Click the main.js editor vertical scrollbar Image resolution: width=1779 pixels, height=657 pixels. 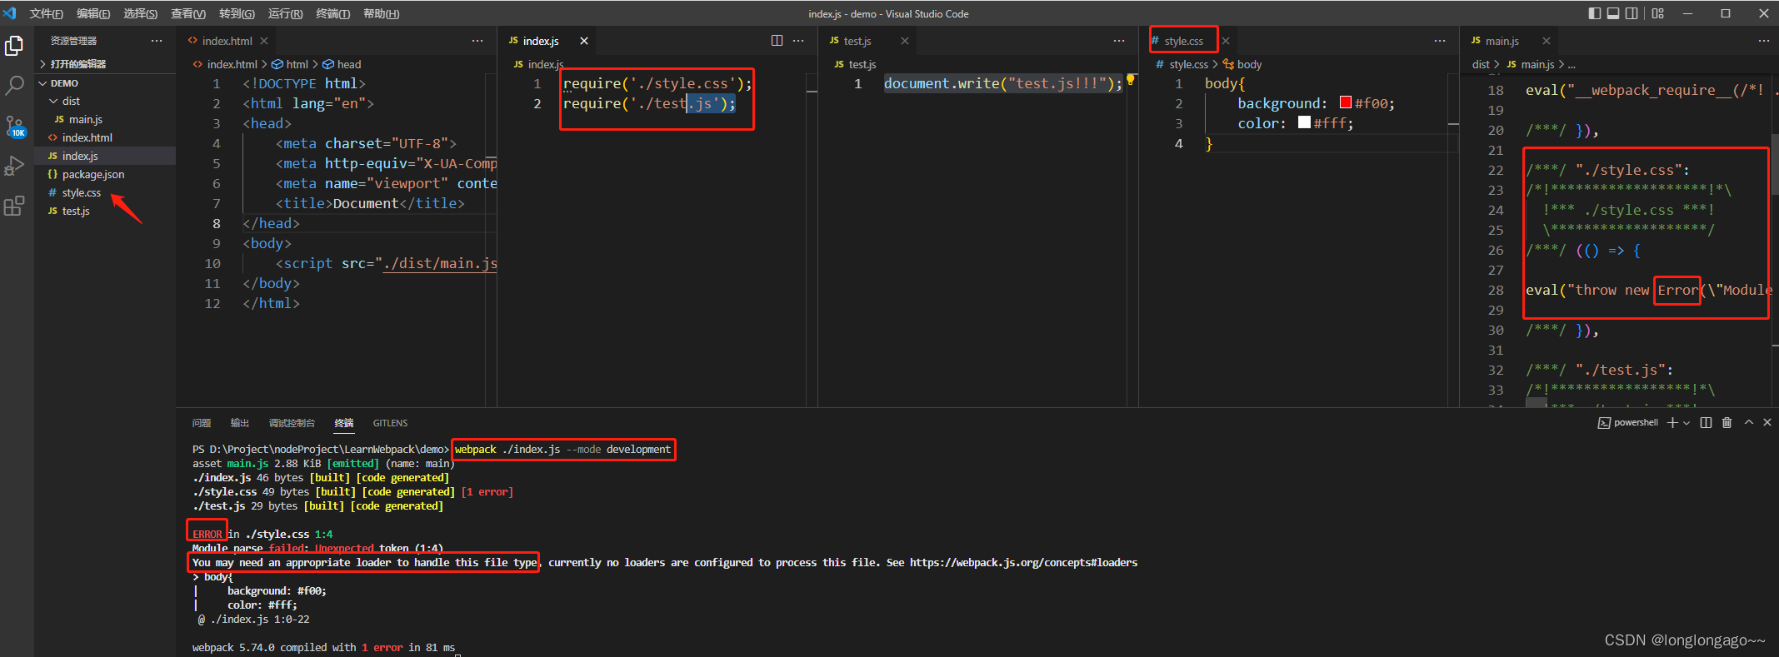coord(1774,165)
